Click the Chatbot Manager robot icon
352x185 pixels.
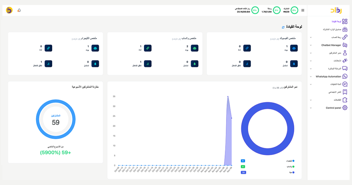[x=345, y=45]
